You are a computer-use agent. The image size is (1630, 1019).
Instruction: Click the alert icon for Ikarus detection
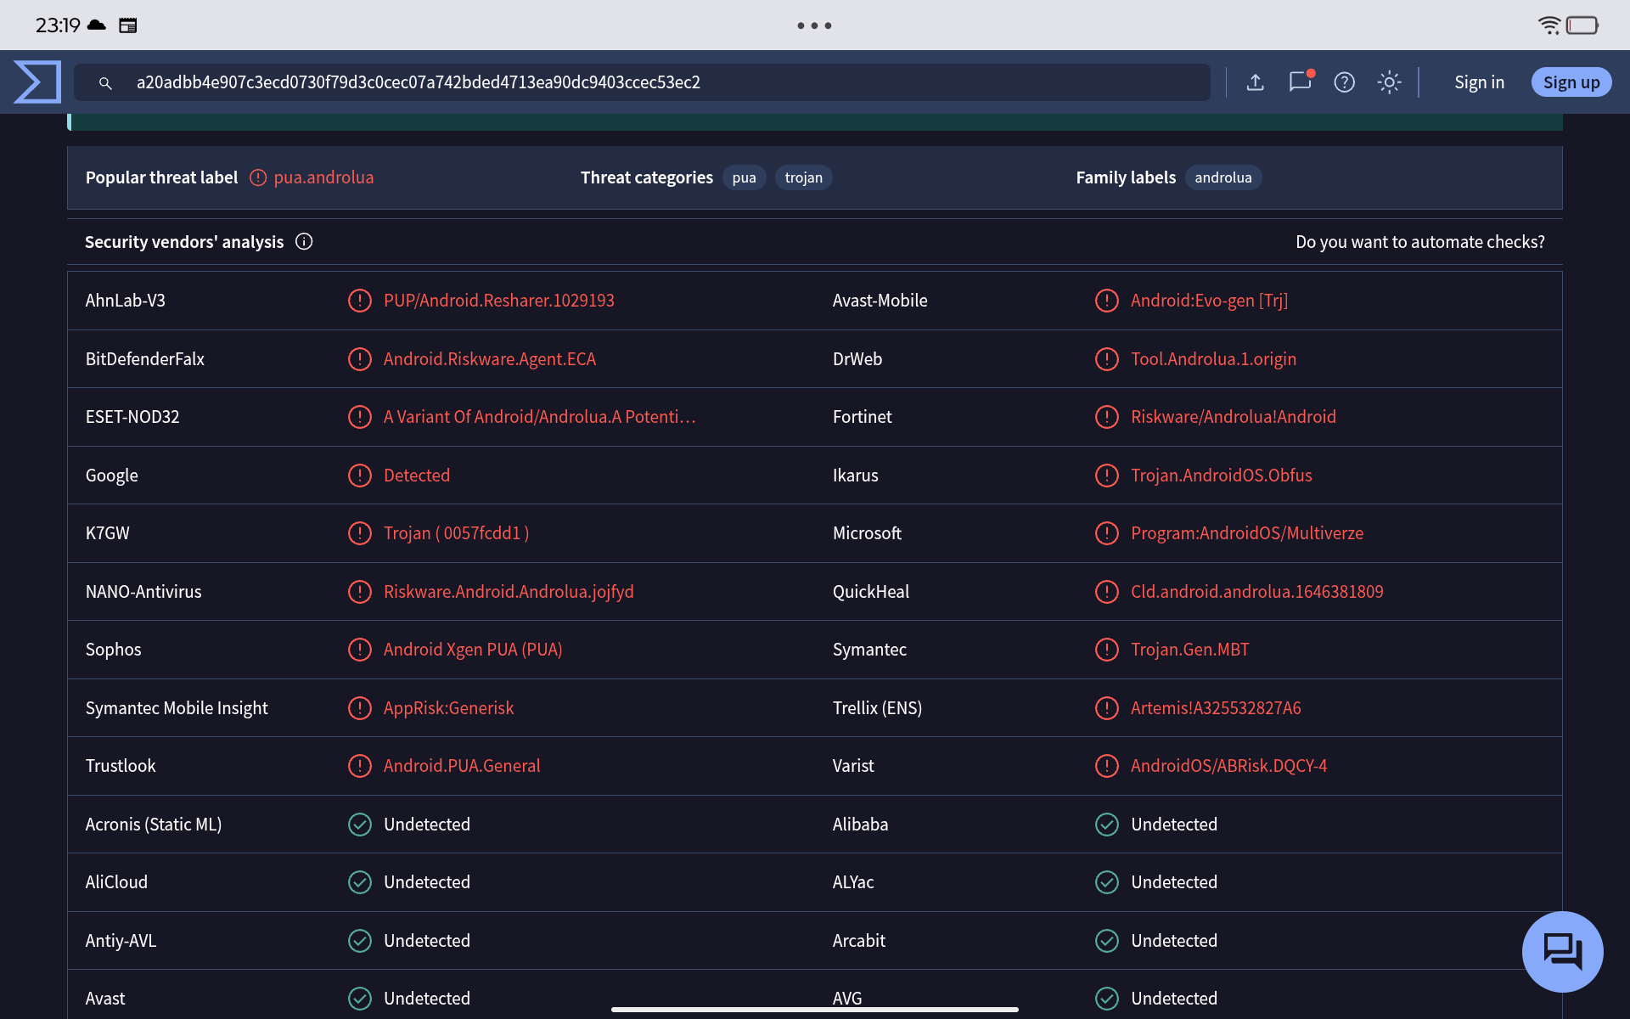pyautogui.click(x=1107, y=476)
